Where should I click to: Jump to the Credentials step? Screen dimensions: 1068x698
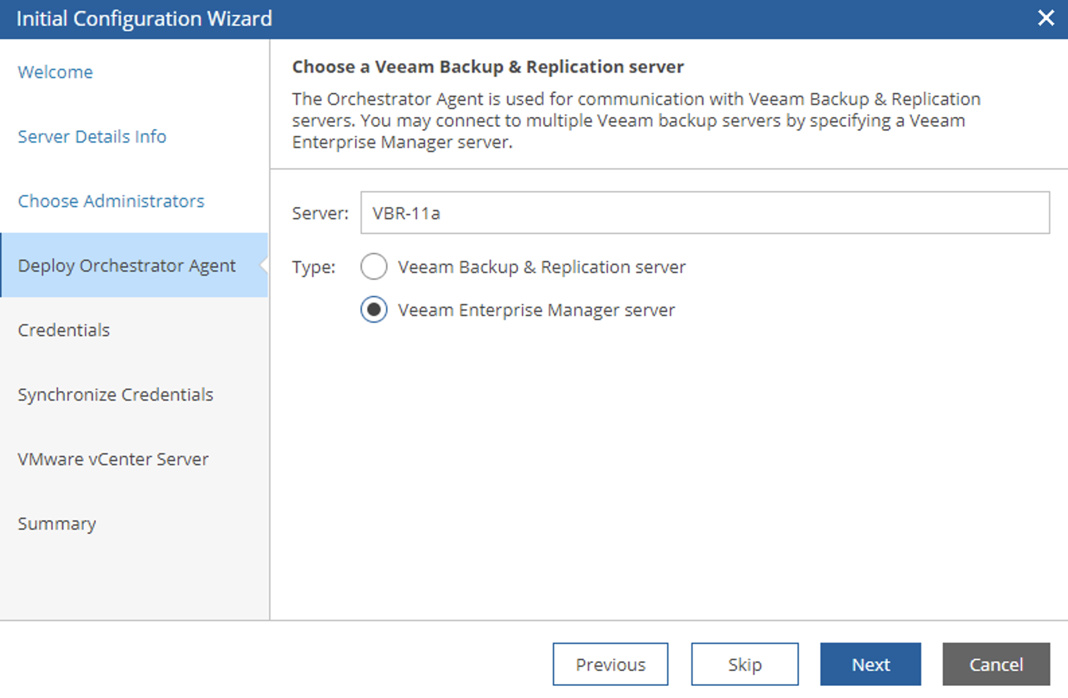[x=64, y=330]
